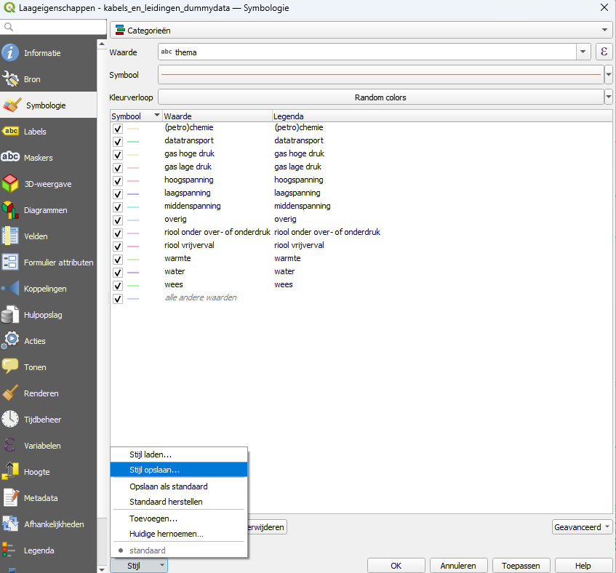Click the search magnifier icon
This screenshot has width=616, height=573.
[x=8, y=27]
